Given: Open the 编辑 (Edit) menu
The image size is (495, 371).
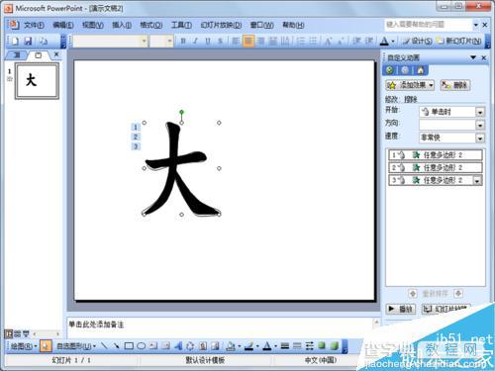Looking at the screenshot, I should pyautogui.click(x=63, y=25).
